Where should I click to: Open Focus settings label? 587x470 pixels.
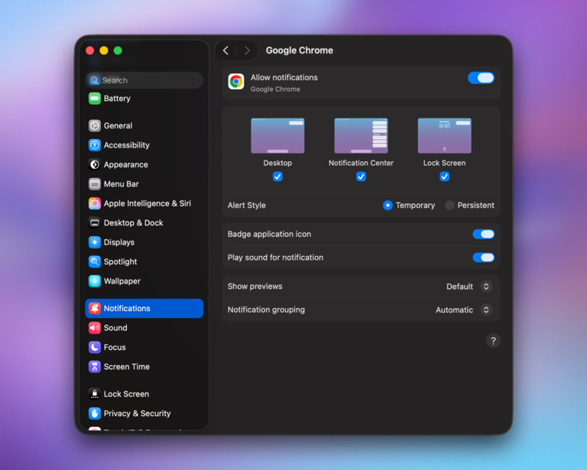[x=115, y=347]
